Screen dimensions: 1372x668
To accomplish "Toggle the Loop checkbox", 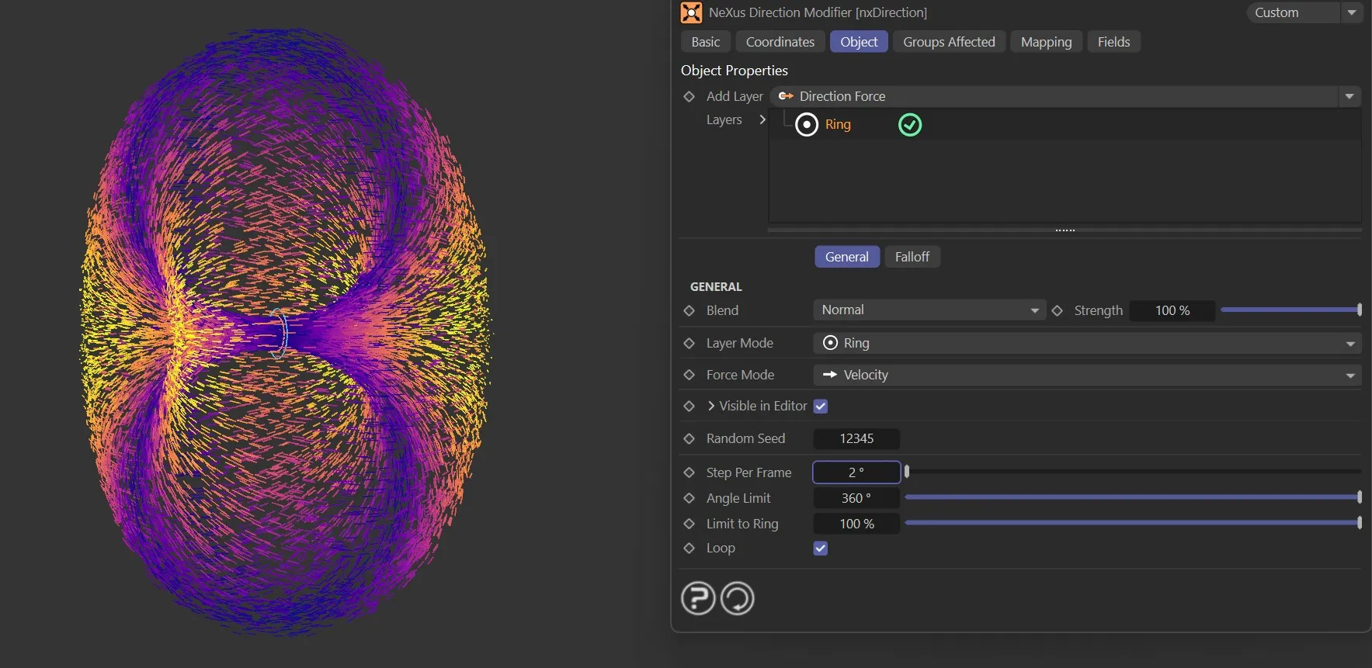I will point(821,549).
